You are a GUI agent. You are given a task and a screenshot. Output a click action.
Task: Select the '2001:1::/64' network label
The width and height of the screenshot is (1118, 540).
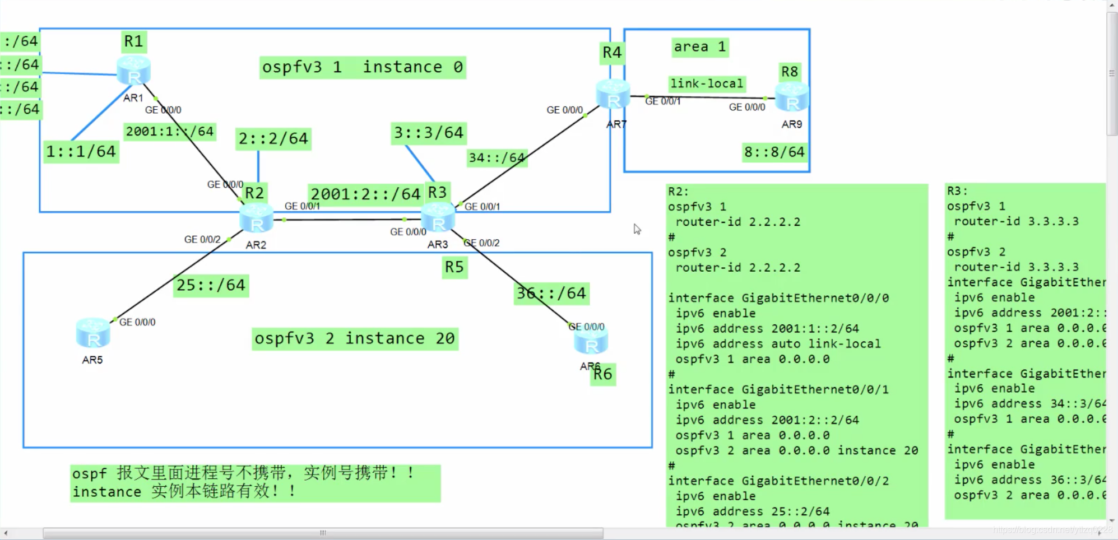point(170,132)
